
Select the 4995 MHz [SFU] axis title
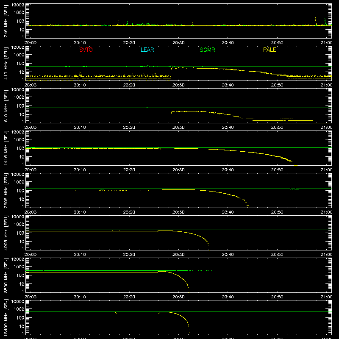(6, 233)
